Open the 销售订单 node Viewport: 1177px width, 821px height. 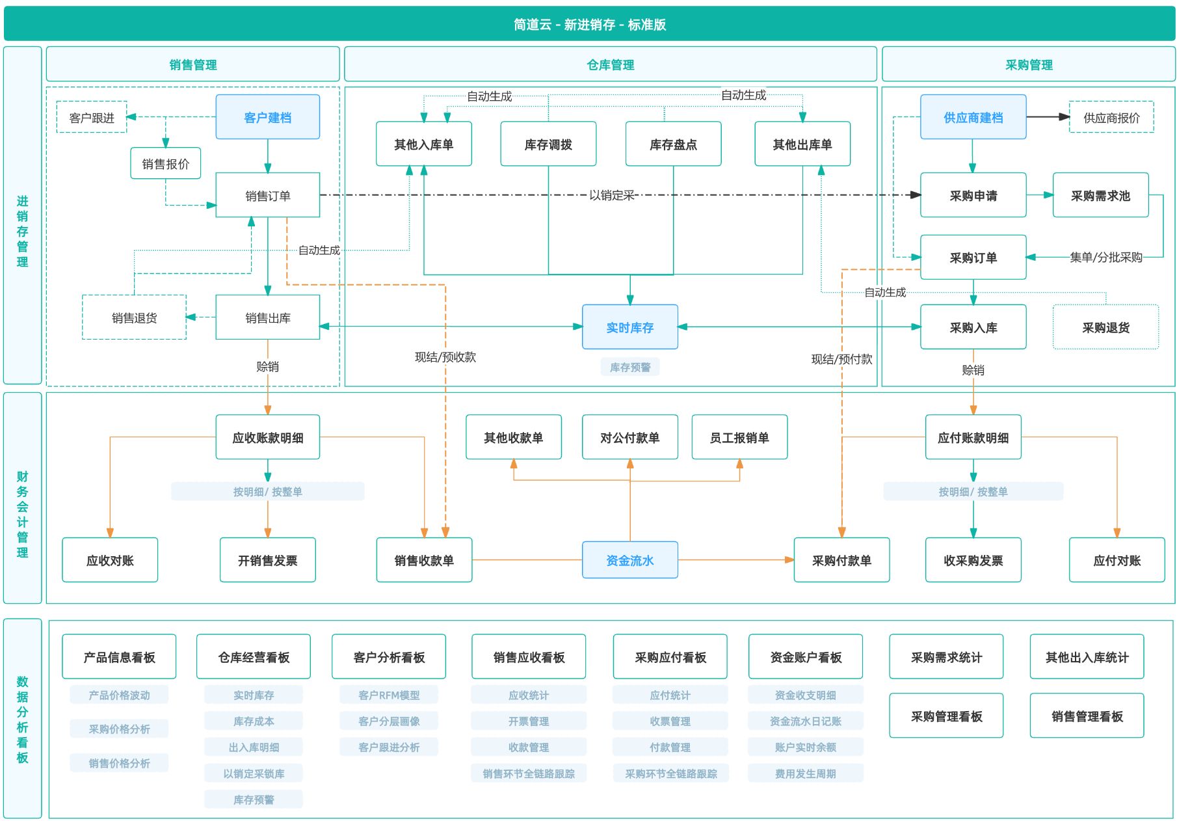267,195
